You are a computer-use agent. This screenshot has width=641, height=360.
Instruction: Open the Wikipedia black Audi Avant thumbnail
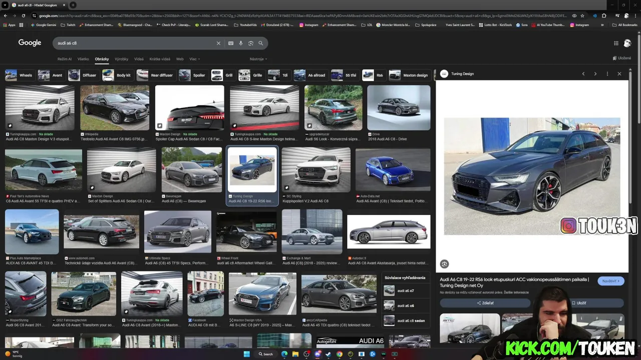pos(115,107)
